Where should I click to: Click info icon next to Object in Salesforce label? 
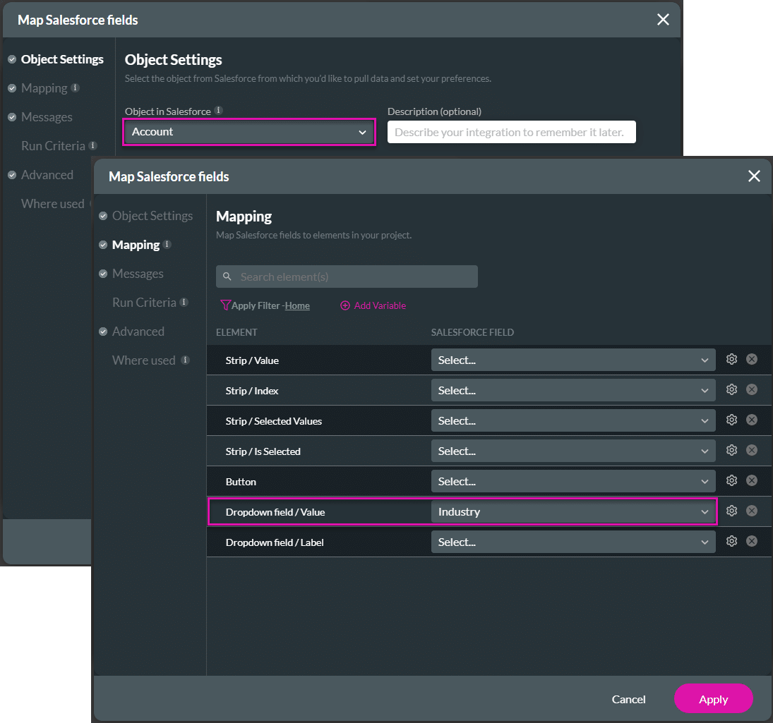pyautogui.click(x=218, y=110)
